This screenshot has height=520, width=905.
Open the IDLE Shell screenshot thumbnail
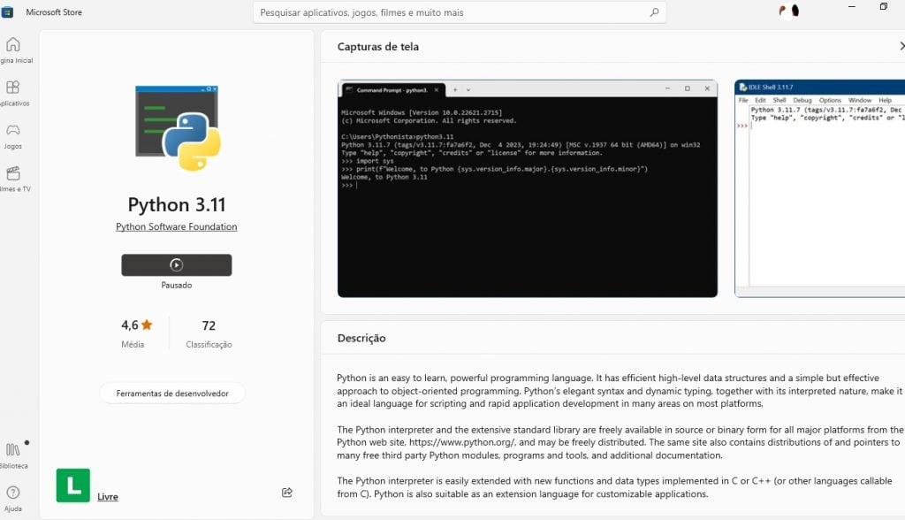(819, 188)
